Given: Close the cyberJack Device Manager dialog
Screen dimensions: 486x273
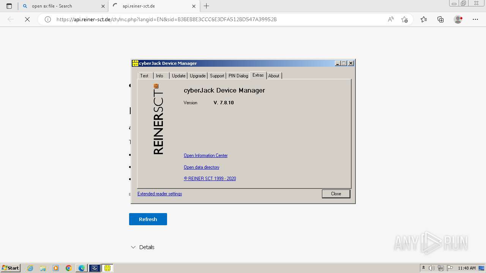Looking at the screenshot, I should pyautogui.click(x=336, y=194).
